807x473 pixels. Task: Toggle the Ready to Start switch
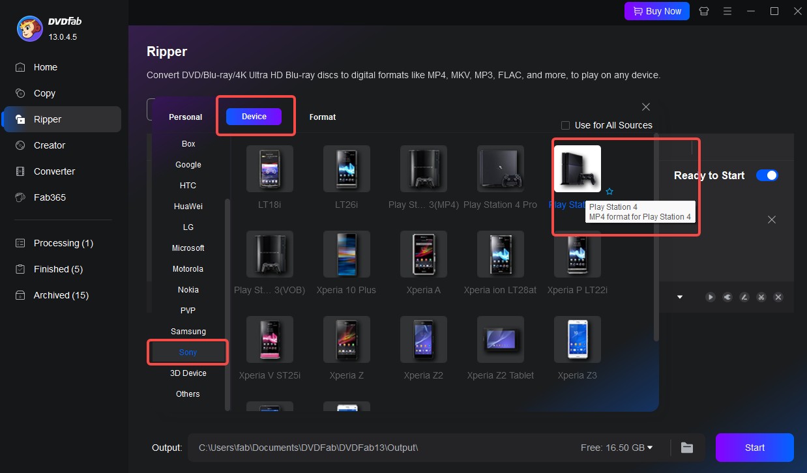(767, 175)
